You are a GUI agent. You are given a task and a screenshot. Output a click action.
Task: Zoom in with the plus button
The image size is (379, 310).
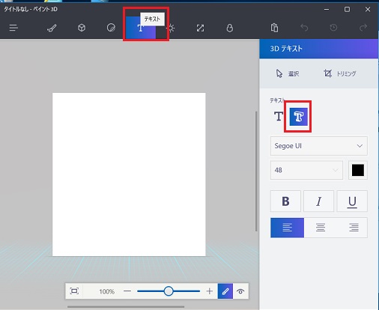pyautogui.click(x=210, y=291)
